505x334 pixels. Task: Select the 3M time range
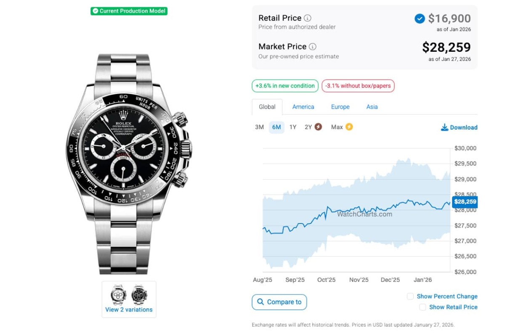click(x=259, y=127)
